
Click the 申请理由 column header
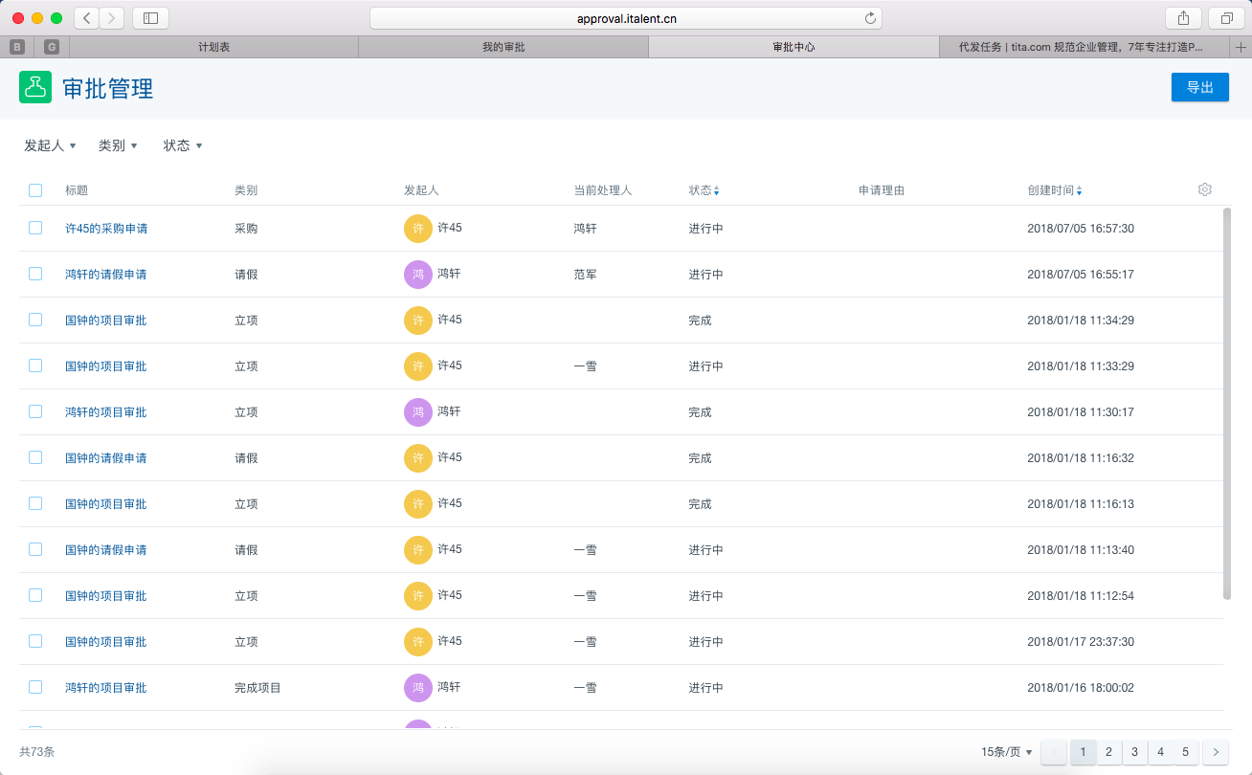(x=882, y=190)
